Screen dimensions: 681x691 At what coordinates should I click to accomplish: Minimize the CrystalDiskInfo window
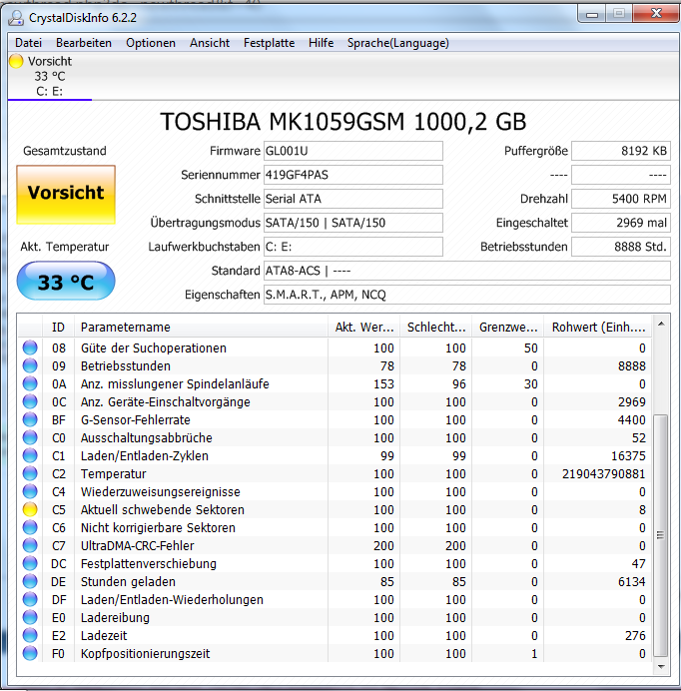(x=592, y=15)
